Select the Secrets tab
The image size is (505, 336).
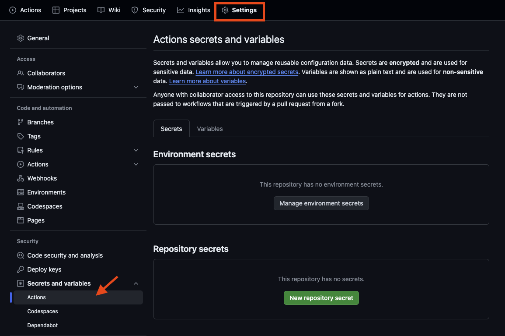click(171, 128)
